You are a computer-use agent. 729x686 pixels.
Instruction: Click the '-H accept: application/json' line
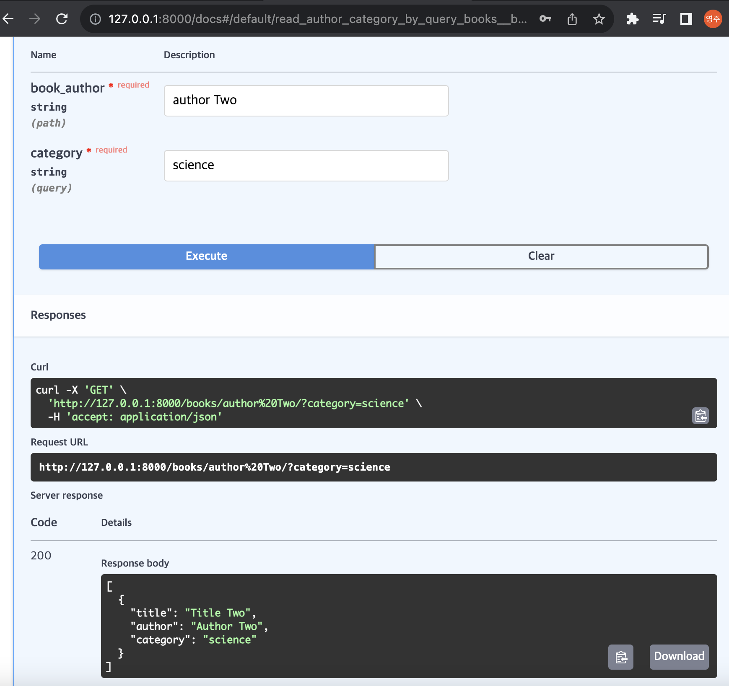click(x=135, y=417)
